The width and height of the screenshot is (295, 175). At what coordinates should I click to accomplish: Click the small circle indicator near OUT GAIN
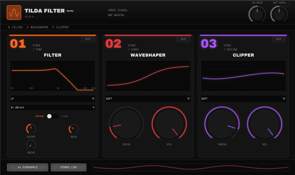(287, 5)
